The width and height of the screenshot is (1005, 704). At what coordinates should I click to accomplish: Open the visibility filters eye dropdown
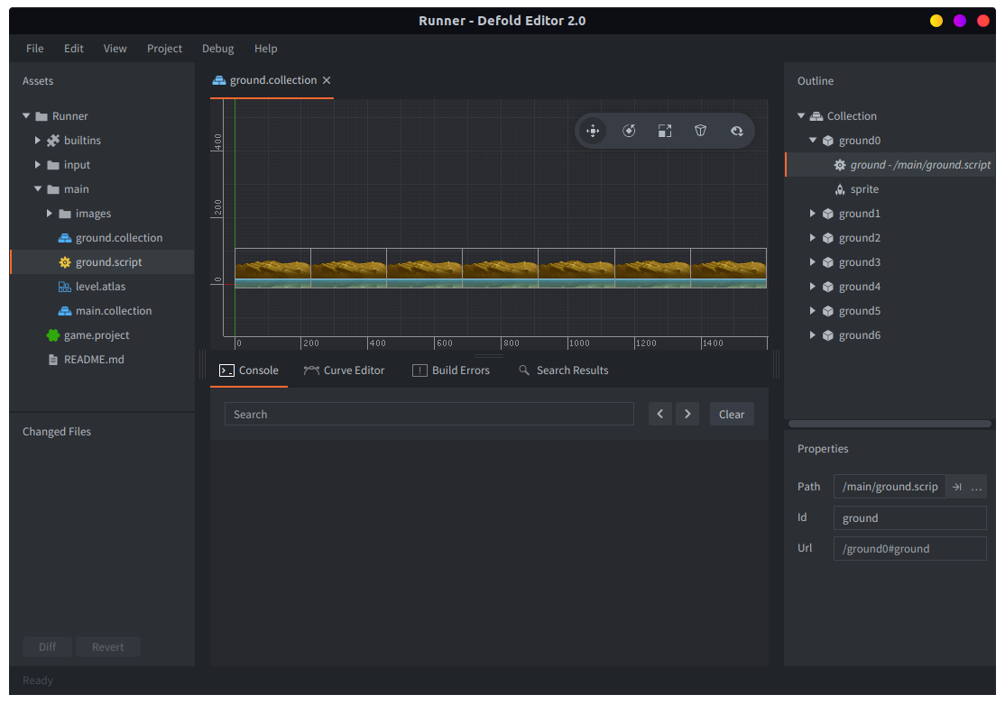click(737, 131)
